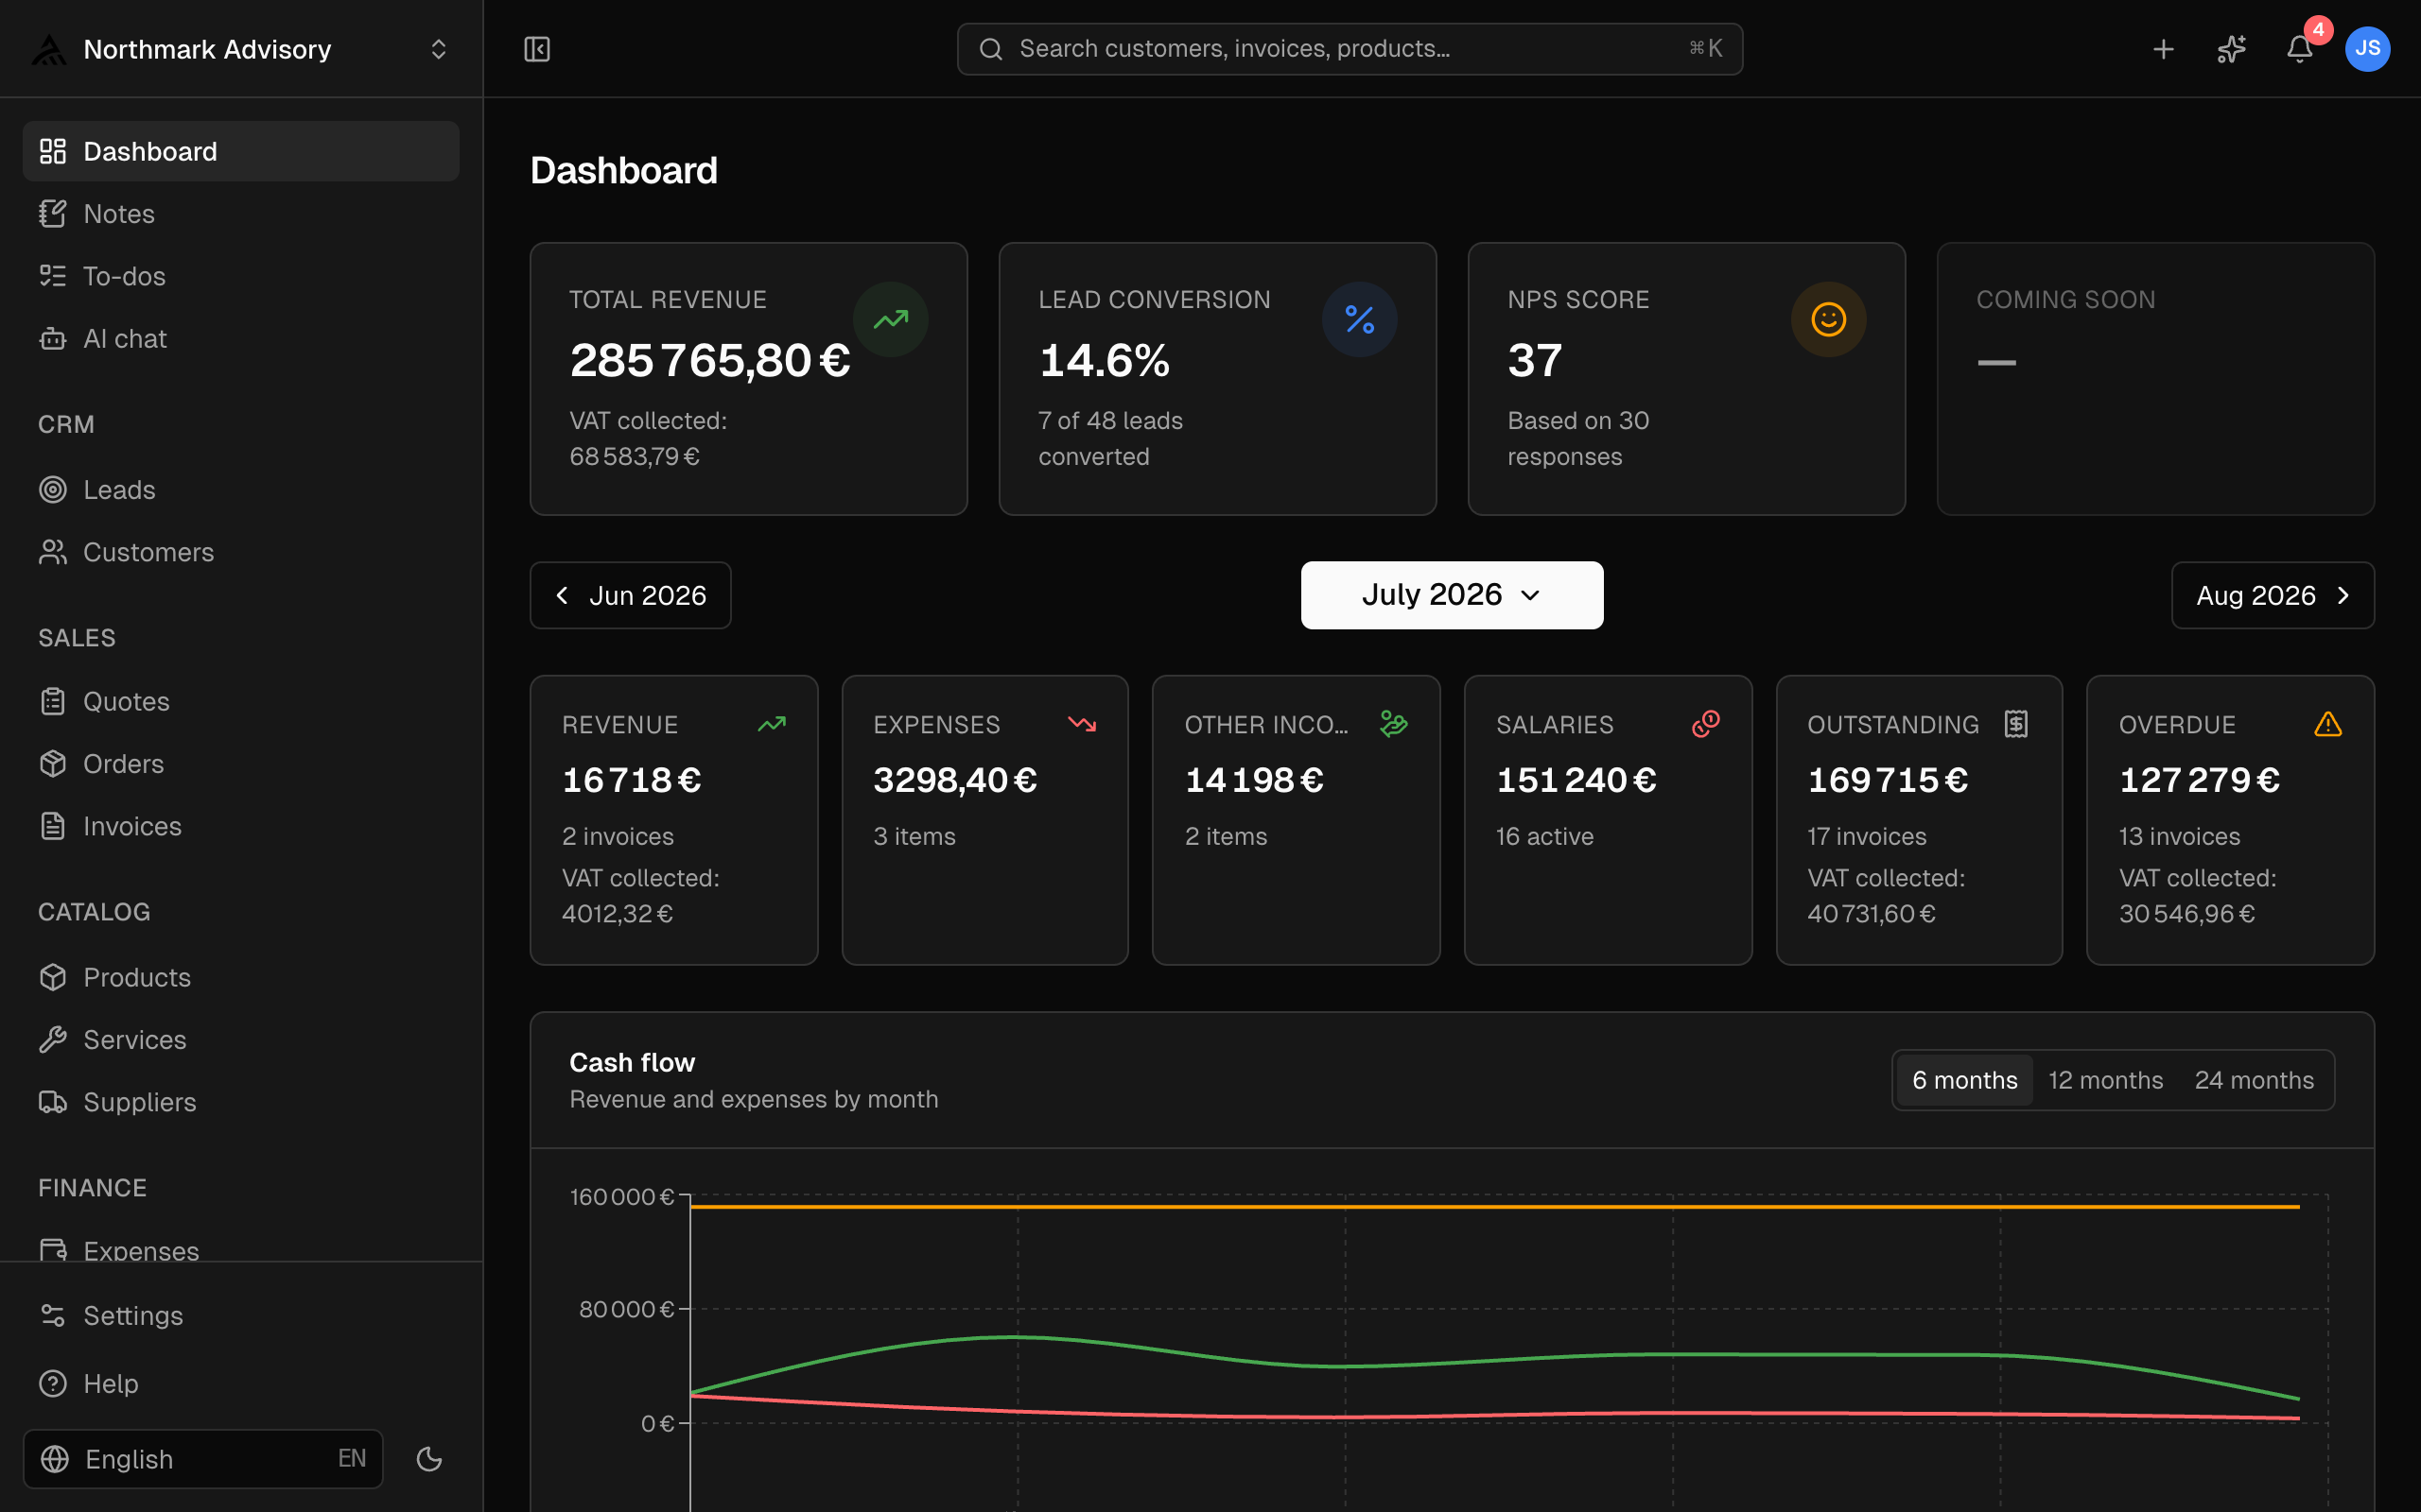Switch cash flow to 24 months
Viewport: 2421px width, 1512px height.
(2254, 1080)
